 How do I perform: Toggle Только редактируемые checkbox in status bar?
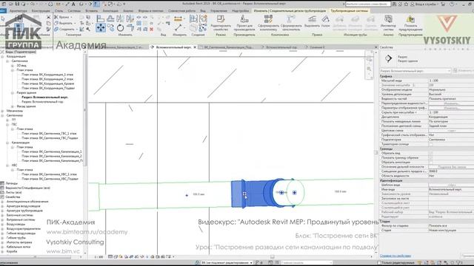point(379,263)
